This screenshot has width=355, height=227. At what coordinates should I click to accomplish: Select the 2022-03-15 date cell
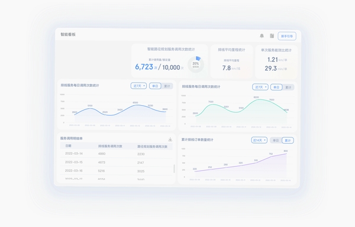point(74,162)
